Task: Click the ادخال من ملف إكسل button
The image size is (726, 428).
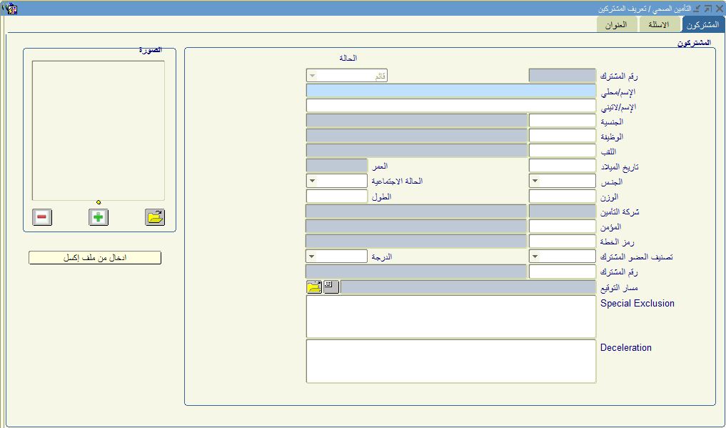Action: tap(95, 258)
